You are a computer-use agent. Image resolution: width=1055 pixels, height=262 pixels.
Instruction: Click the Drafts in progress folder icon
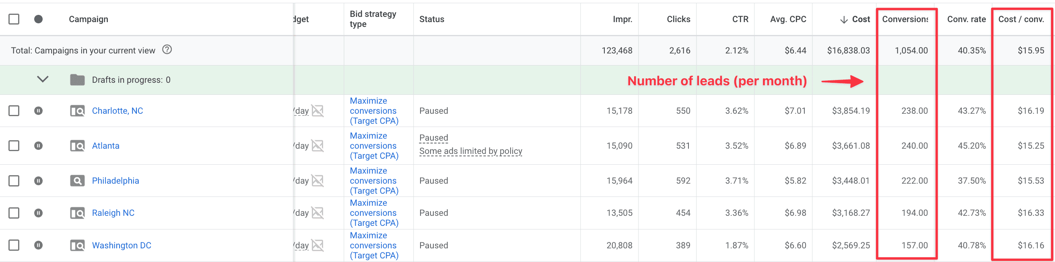tap(77, 79)
